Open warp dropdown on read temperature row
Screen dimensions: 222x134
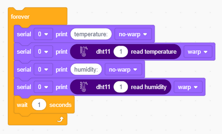198,52
